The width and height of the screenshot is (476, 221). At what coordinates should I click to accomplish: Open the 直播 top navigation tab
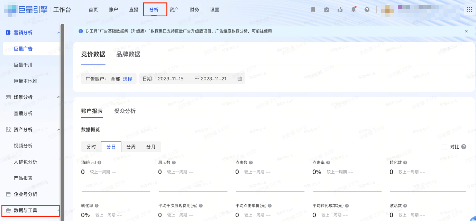134,10
